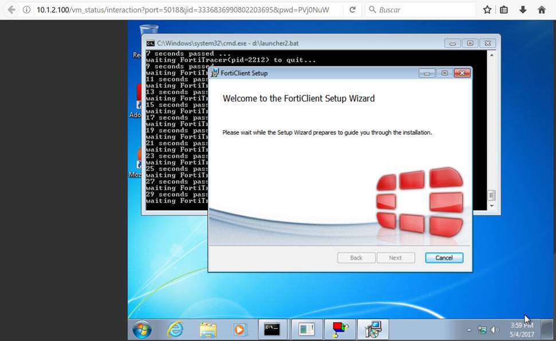Cancel the FortiClient Setup Wizard
This screenshot has width=556, height=341.
tap(444, 257)
